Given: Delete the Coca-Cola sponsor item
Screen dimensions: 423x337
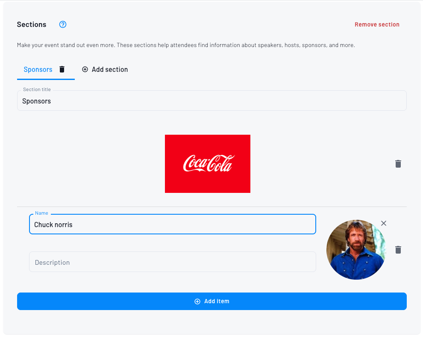Looking at the screenshot, I should (398, 164).
